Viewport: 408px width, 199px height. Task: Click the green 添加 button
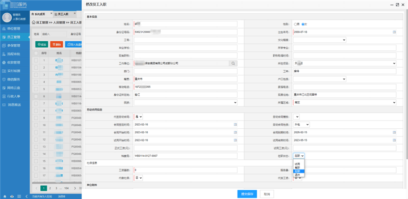[42, 44]
